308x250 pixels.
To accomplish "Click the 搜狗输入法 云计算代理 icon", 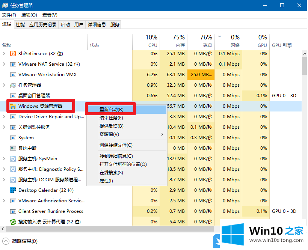I will 13,222.
